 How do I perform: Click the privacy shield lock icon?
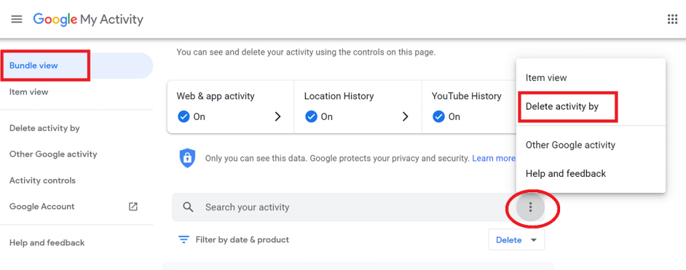click(x=188, y=158)
